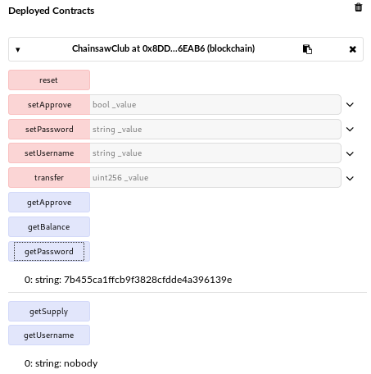This screenshot has height=374, width=371.
Task: Expand setPassword parameters chevron
Action: (x=350, y=129)
